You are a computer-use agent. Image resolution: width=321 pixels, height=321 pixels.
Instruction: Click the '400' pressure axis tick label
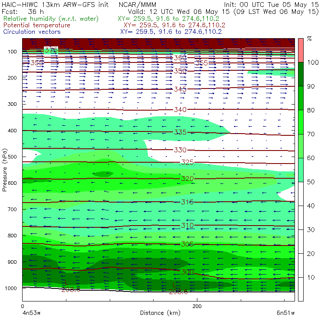click(12, 131)
